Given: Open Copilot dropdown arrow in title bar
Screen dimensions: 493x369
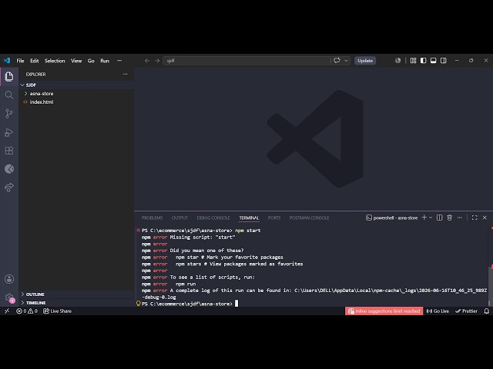Looking at the screenshot, I should (x=346, y=61).
